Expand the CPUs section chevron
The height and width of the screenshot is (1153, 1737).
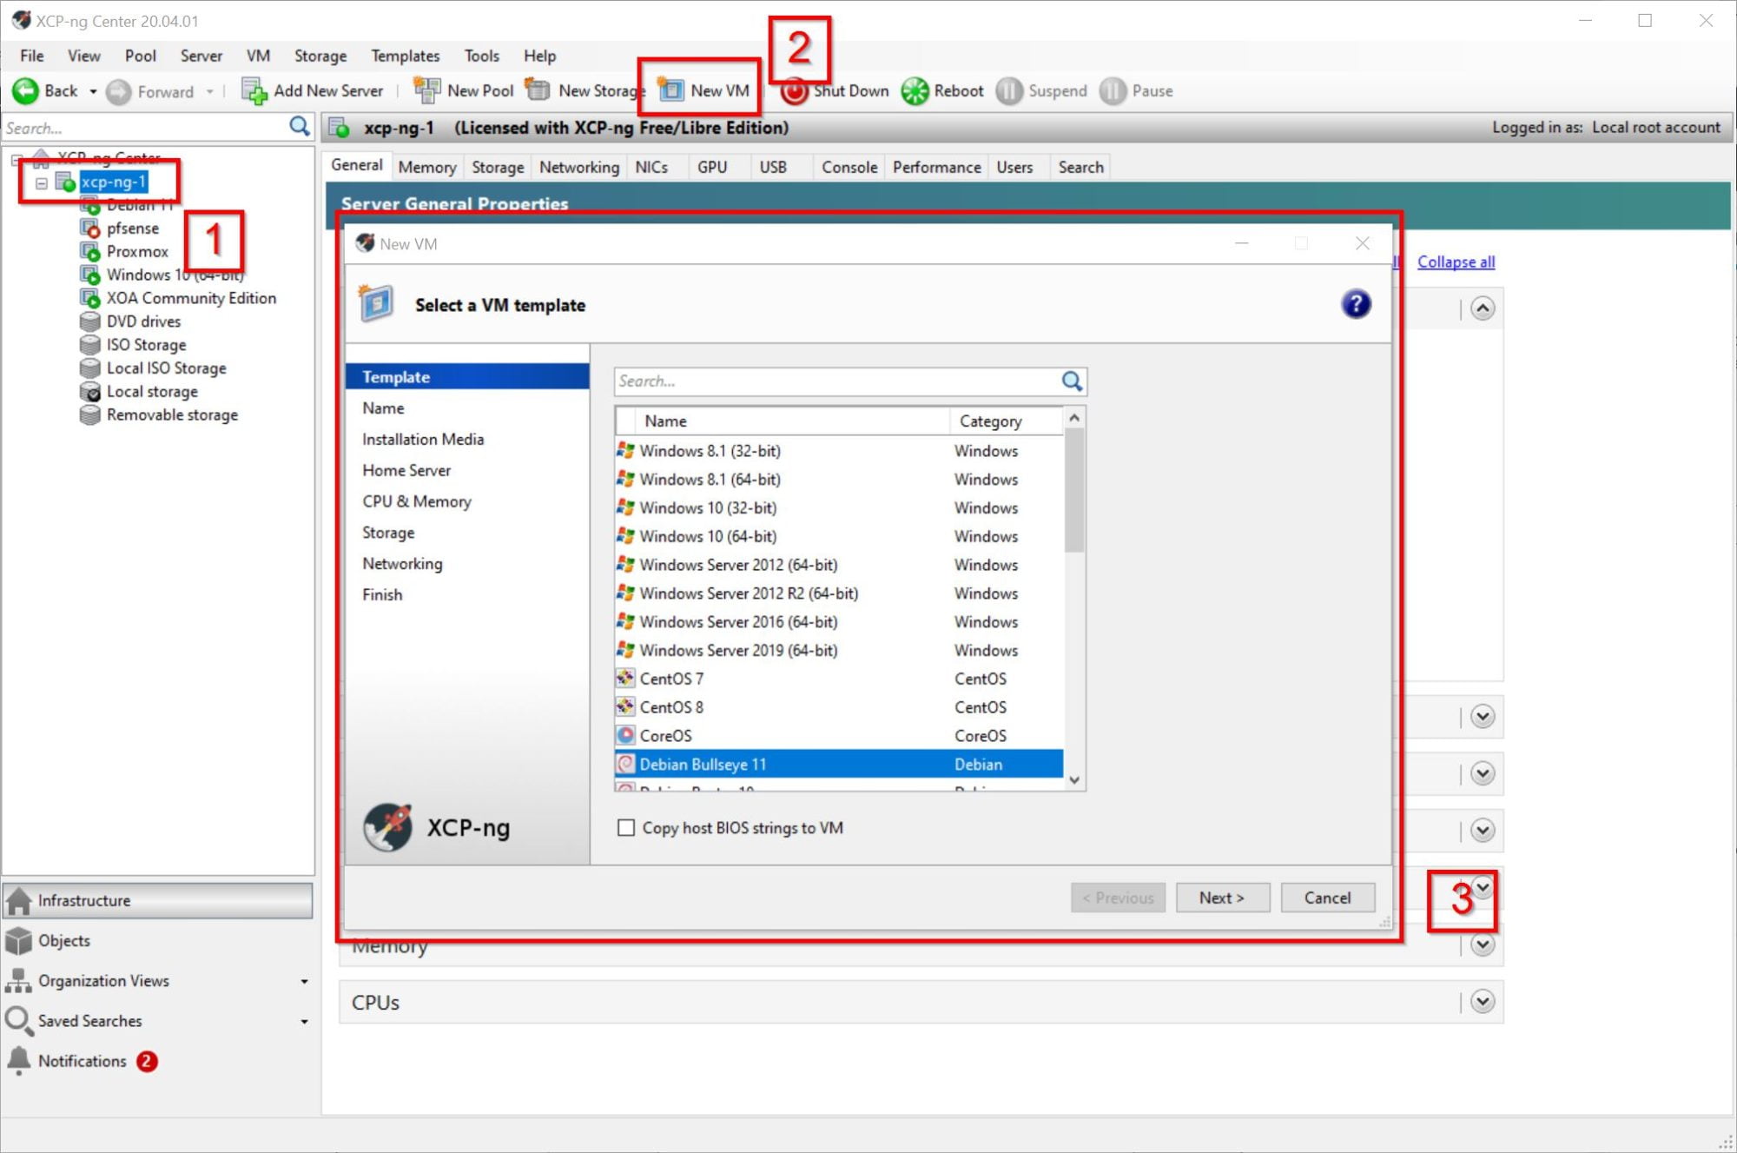point(1482,1002)
